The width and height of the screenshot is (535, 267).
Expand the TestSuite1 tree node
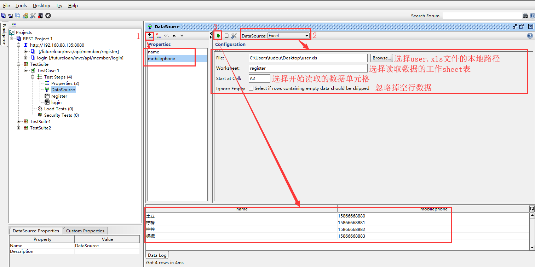coord(19,122)
